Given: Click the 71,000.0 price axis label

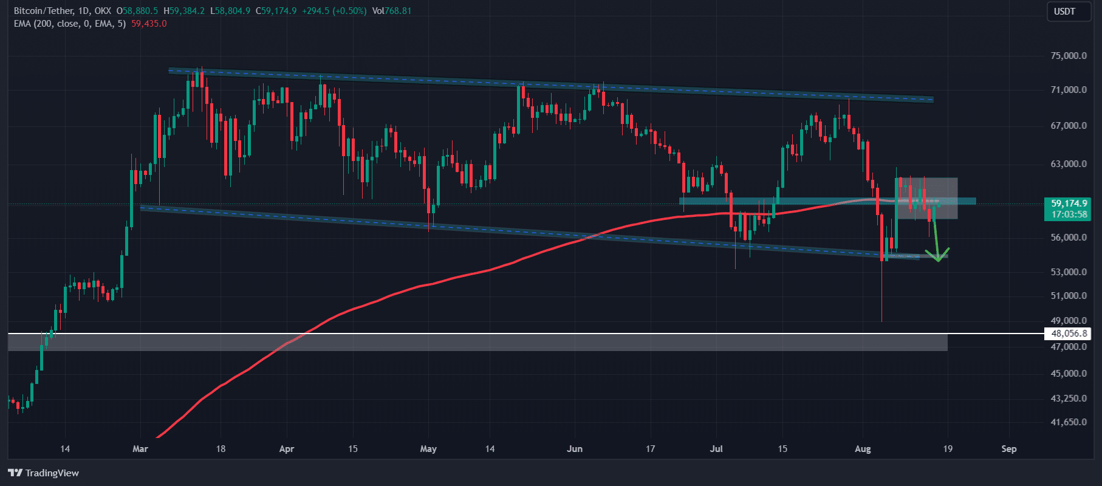Looking at the screenshot, I should (1069, 90).
